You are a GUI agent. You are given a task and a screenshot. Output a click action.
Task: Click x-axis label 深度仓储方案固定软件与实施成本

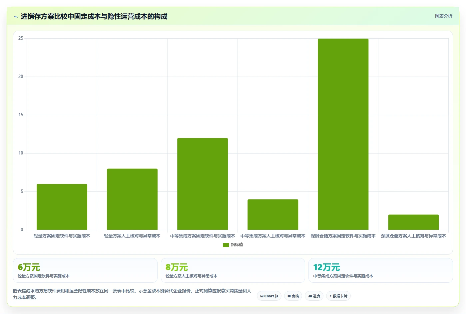coord(343,236)
